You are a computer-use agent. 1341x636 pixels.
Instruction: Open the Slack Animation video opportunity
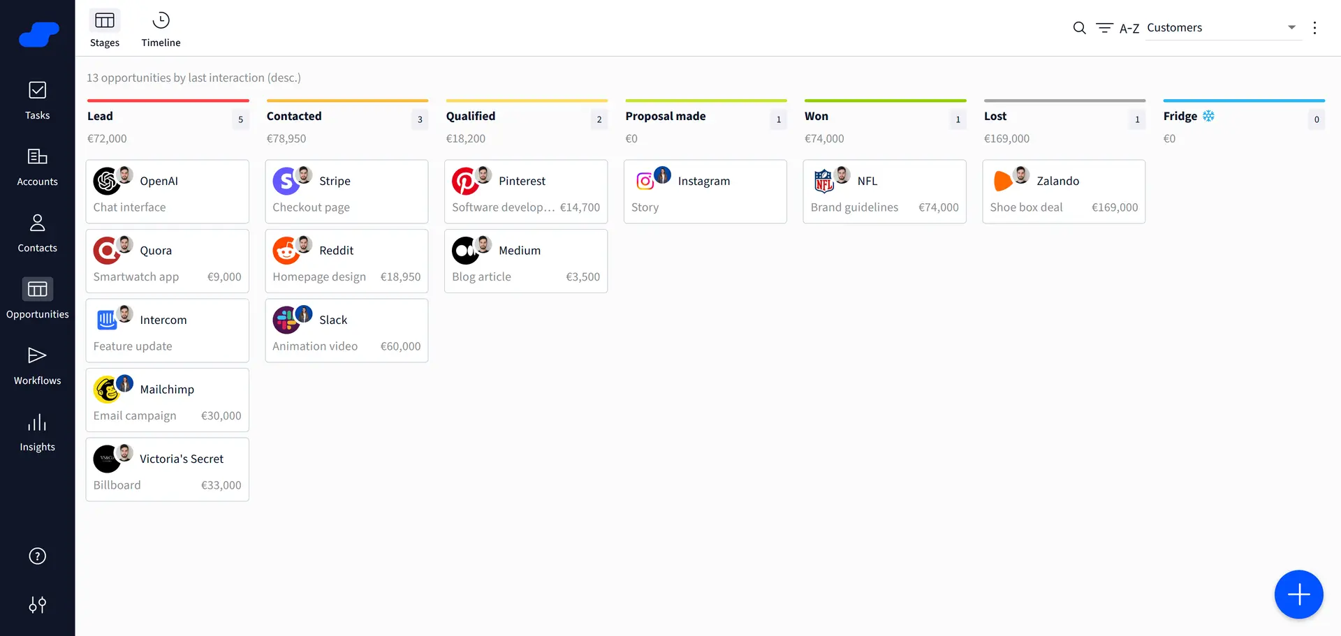pyautogui.click(x=346, y=331)
